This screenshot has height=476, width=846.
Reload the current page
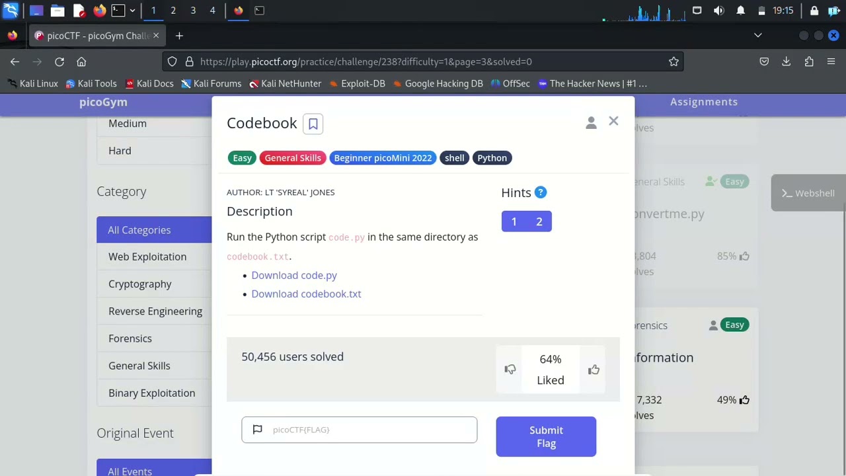[x=59, y=61]
